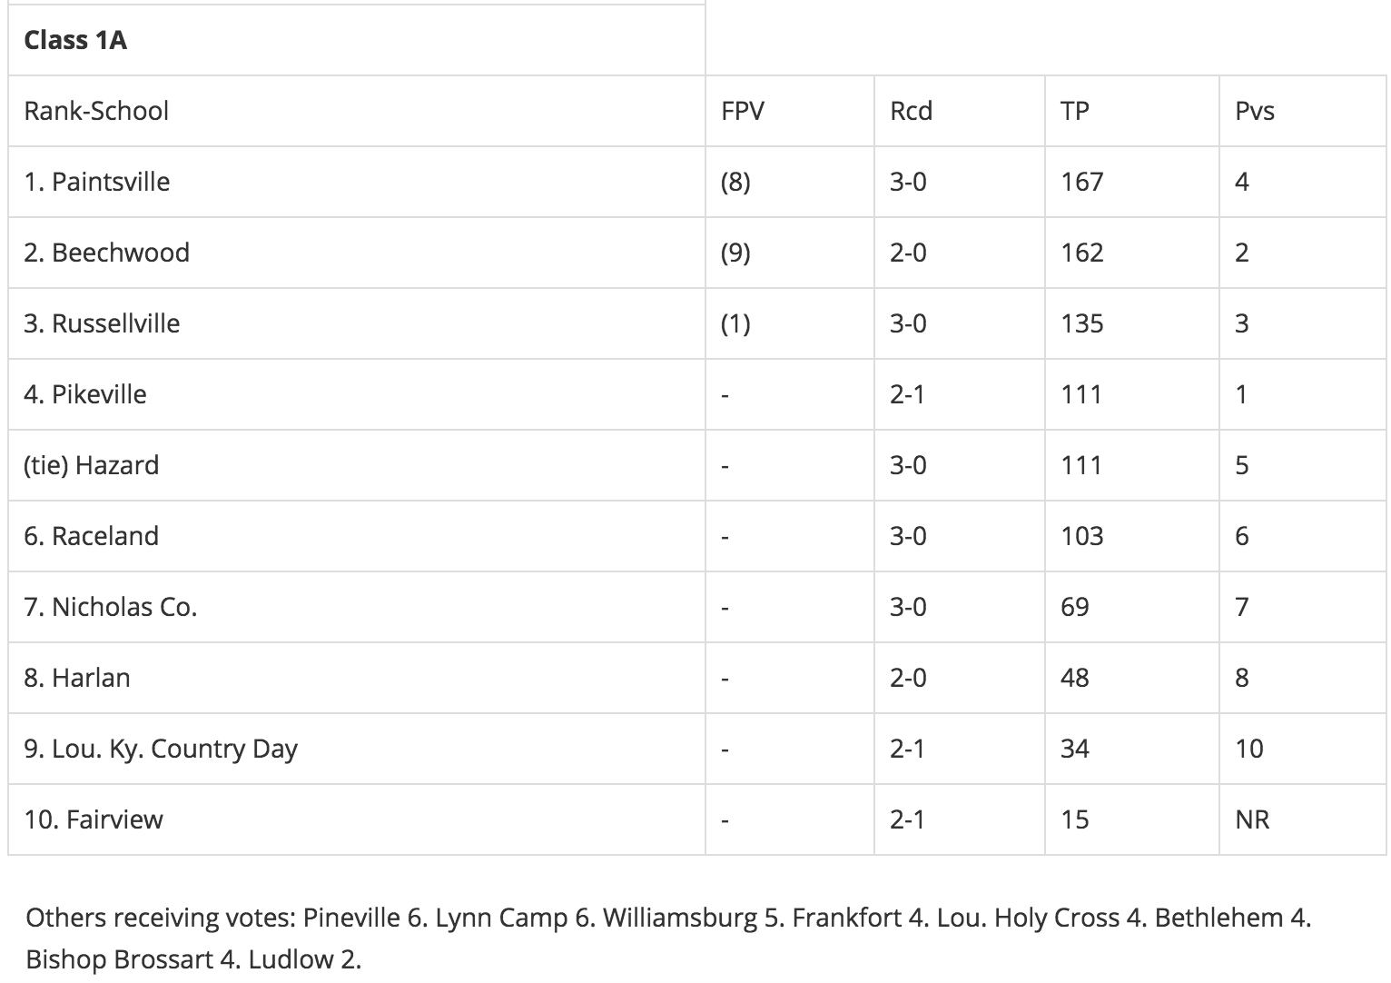
Task: Select 9. Lou. Ky. Country Day cell
Action: pyautogui.click(x=356, y=749)
